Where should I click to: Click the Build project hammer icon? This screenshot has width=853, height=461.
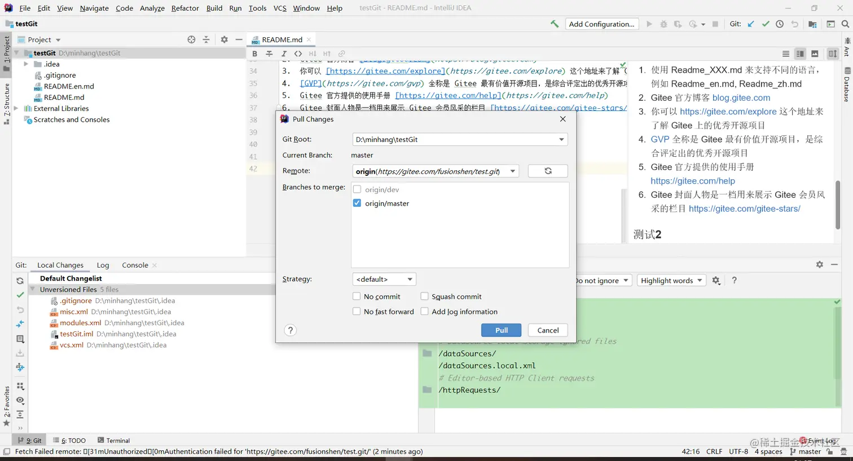(x=555, y=24)
